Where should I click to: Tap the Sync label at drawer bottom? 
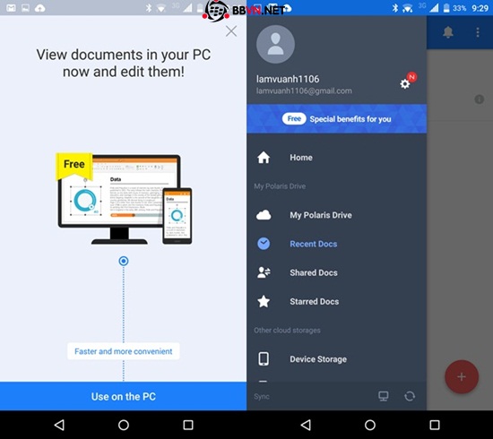262,397
